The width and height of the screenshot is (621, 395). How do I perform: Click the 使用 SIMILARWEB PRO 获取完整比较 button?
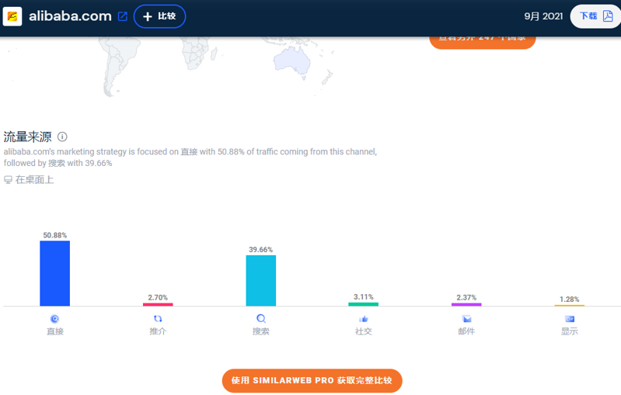tap(312, 380)
